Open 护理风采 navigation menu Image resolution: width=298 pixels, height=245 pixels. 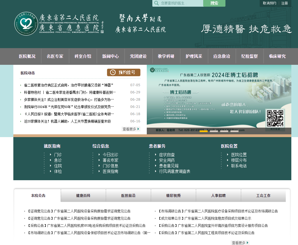coord(194,56)
